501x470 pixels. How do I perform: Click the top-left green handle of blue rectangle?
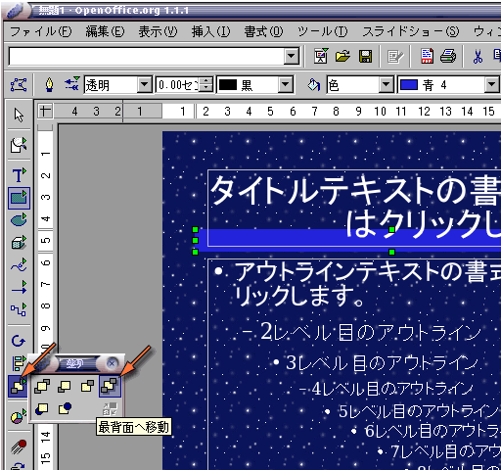coord(195,229)
